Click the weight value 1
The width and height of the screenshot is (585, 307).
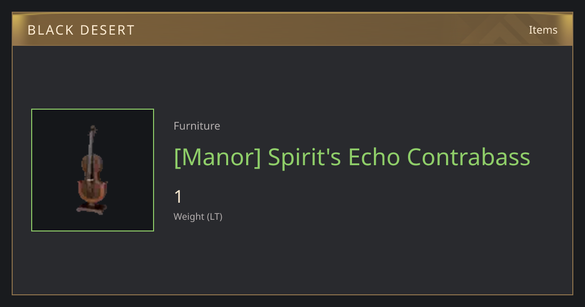pos(178,197)
